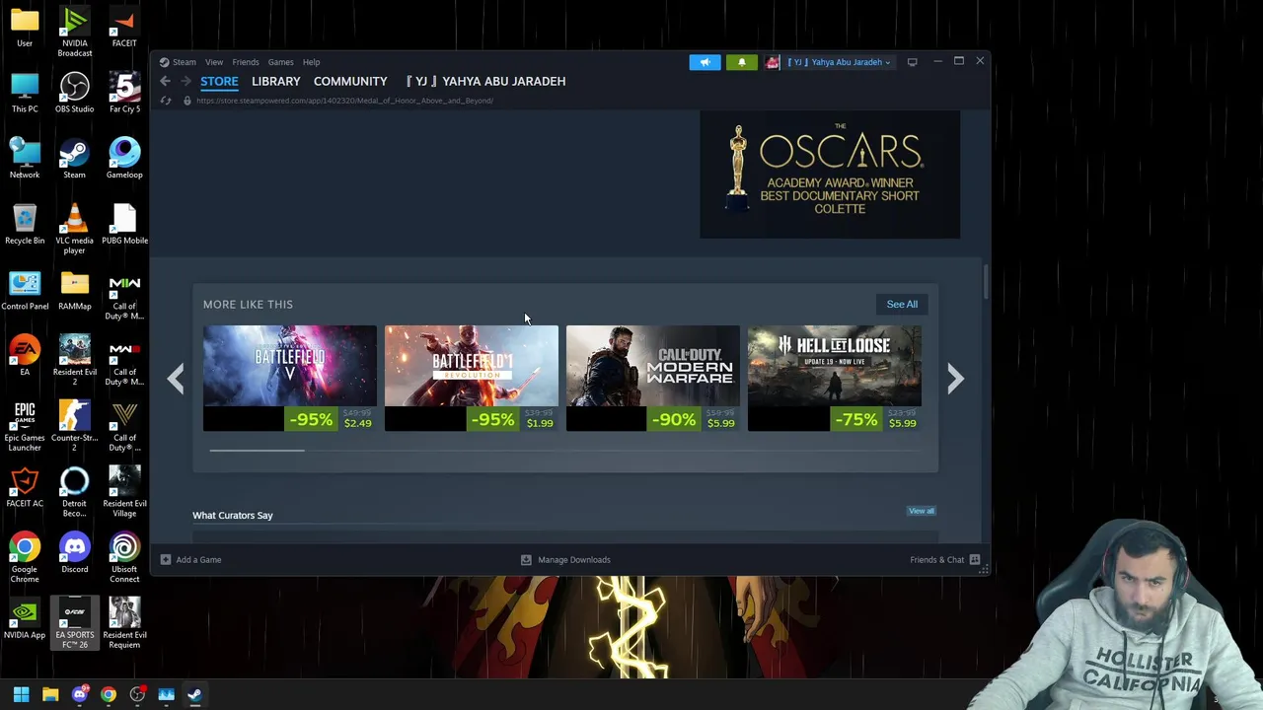Open VLC media player desktop icon

click(74, 229)
